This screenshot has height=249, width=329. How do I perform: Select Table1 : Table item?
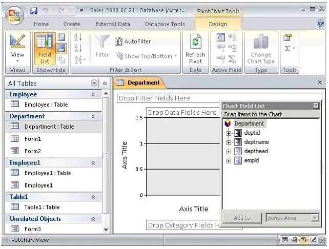click(53, 207)
